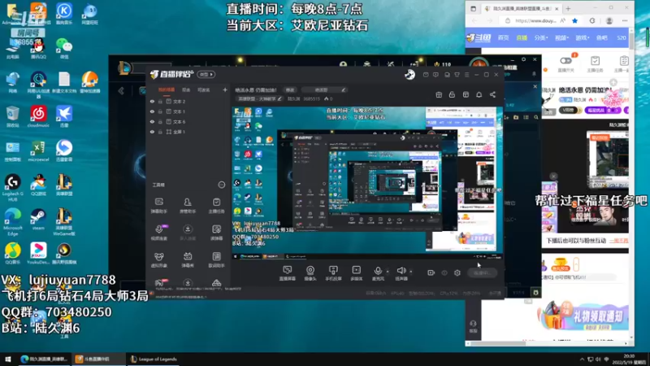Viewport: 650px width, 366px height.
Task: Toggle visibility of 全屏 1 layer
Action: coord(152,132)
